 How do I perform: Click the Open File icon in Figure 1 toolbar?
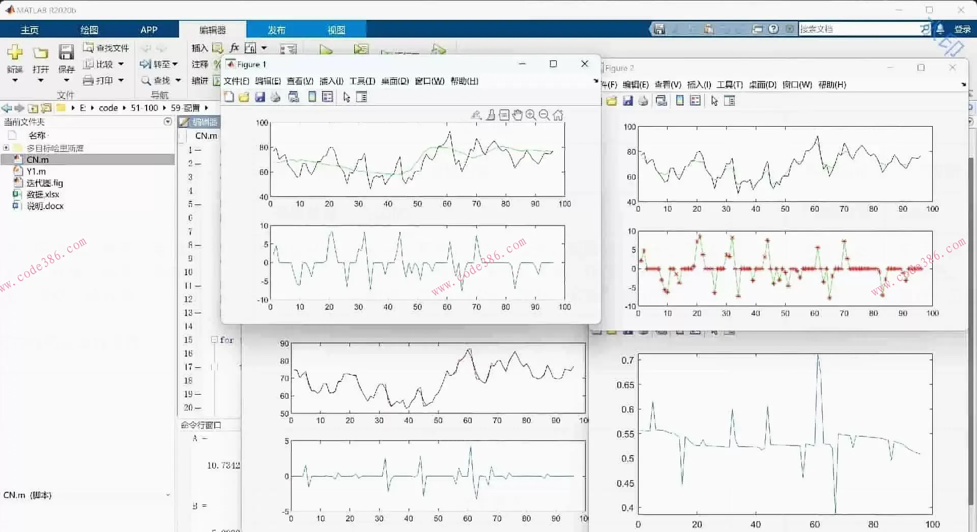pos(244,97)
